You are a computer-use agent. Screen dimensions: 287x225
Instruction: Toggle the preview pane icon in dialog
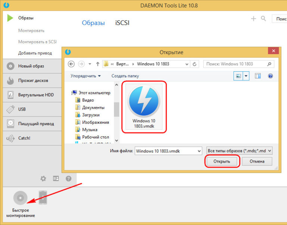[x=257, y=76]
